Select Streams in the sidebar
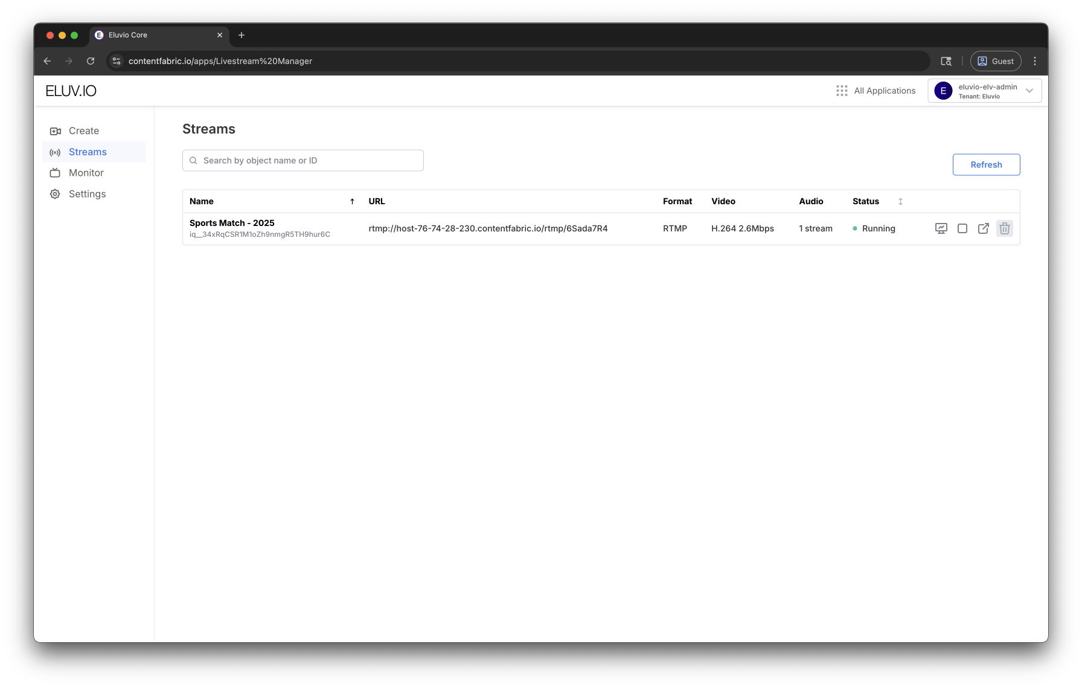Screen dimensions: 1082x687 click(x=88, y=152)
